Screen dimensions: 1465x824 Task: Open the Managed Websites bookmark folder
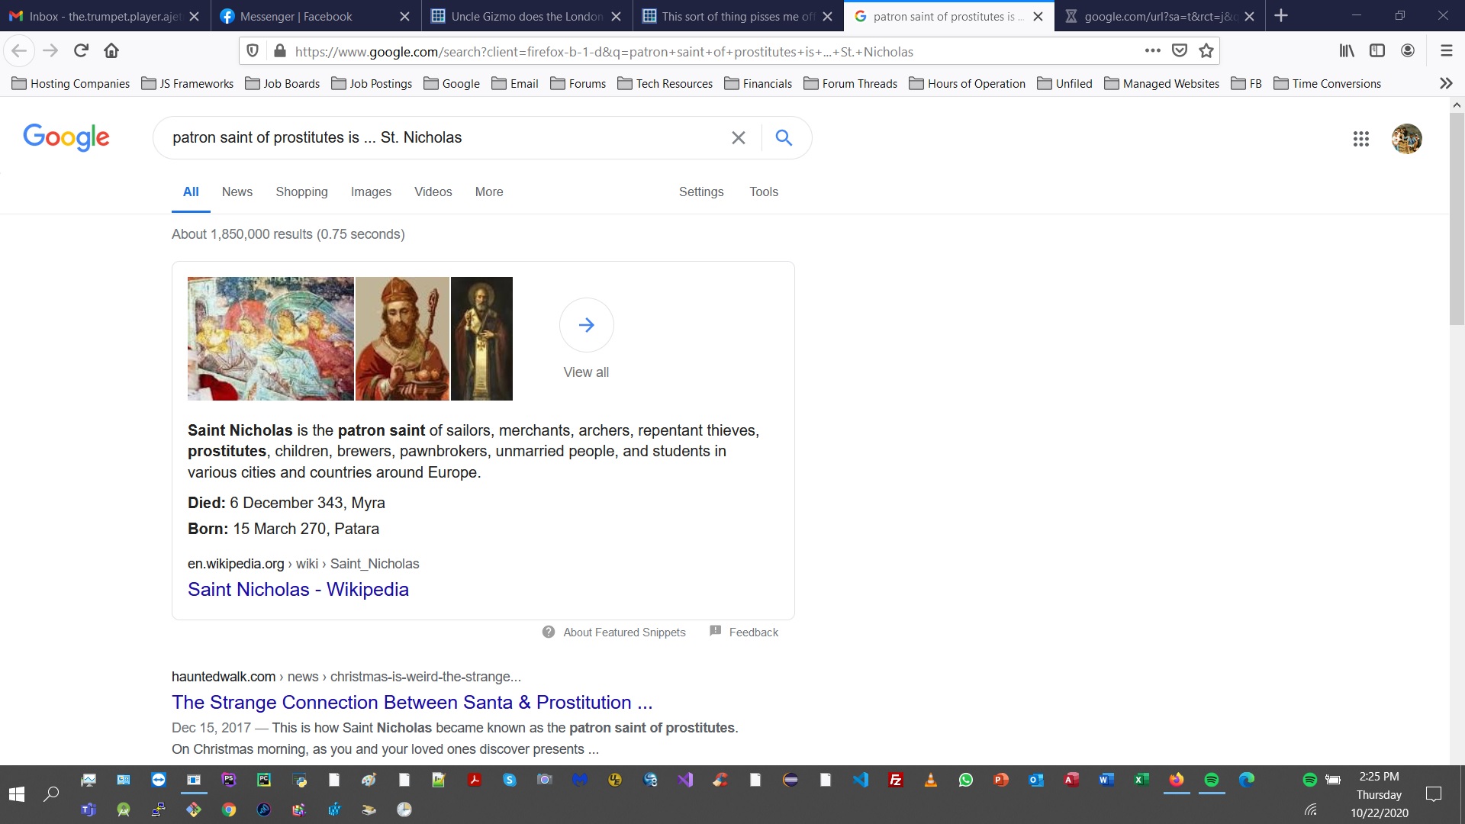(x=1162, y=84)
